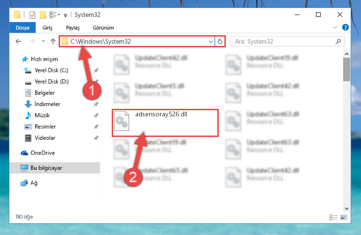
Task: Click the folder icon in title bar
Action: [17, 15]
